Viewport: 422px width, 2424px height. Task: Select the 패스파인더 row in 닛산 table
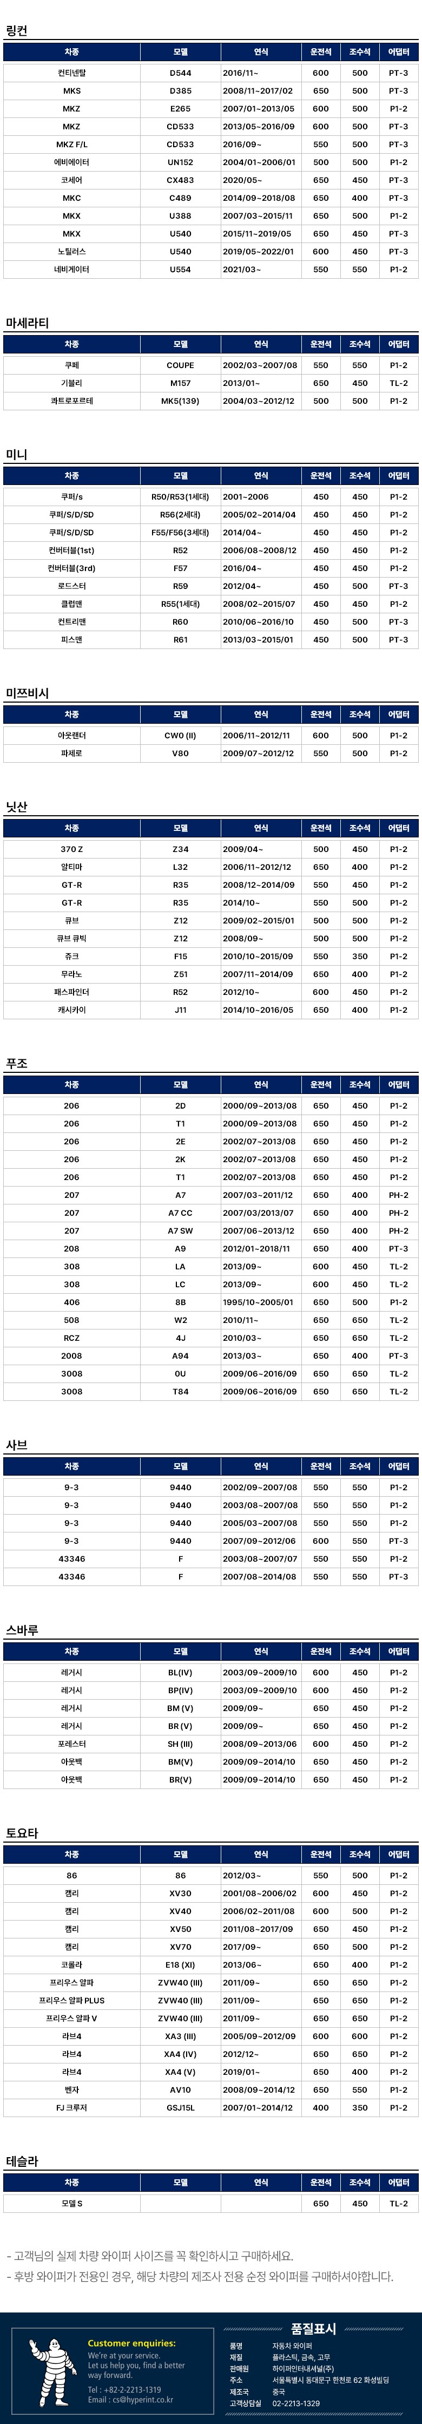pyautogui.click(x=71, y=992)
